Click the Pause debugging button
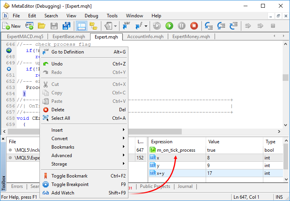Viewport: 290px width, 201px height. coord(182,26)
